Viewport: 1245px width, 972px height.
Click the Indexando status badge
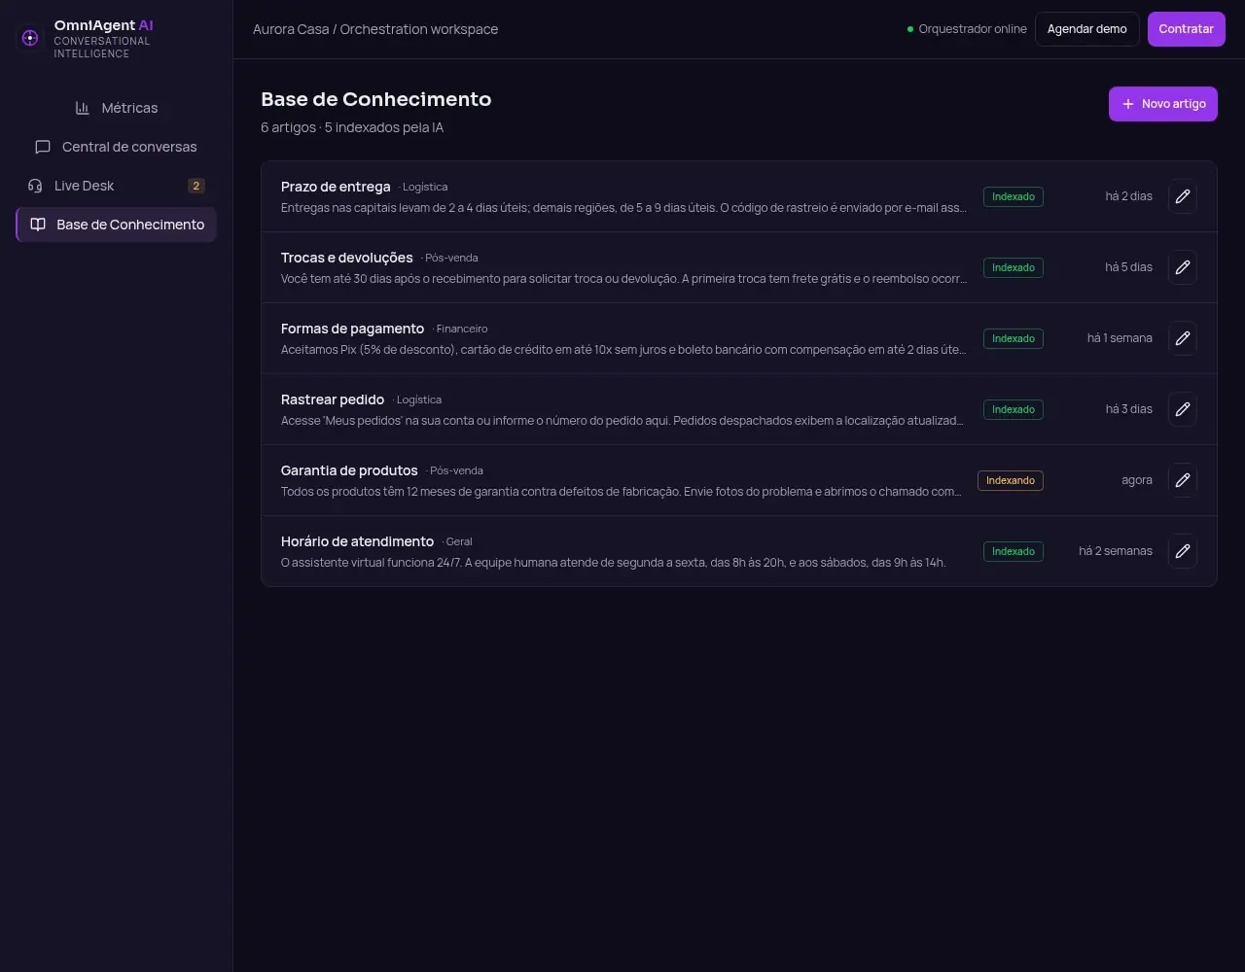(x=1011, y=480)
